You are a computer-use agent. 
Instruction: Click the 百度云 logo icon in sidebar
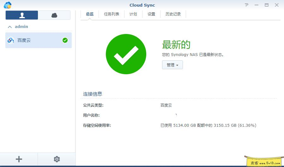[11, 40]
